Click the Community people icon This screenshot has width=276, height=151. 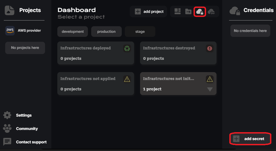coord(7,128)
